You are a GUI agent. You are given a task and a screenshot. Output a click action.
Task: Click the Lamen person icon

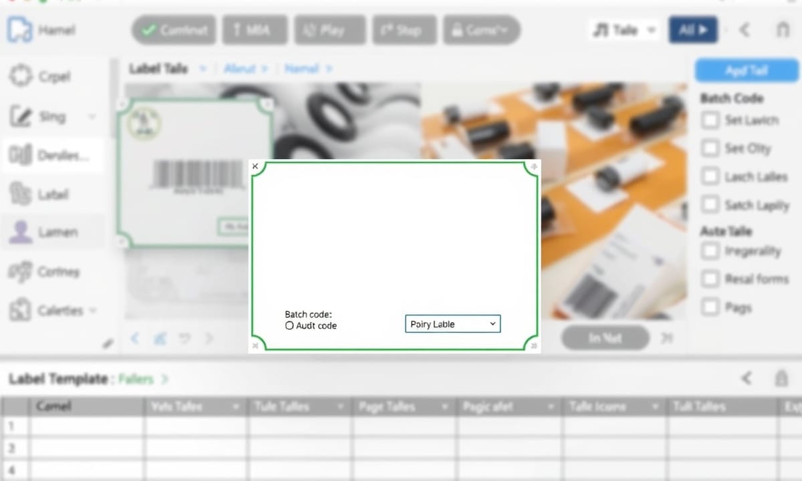pyautogui.click(x=21, y=232)
